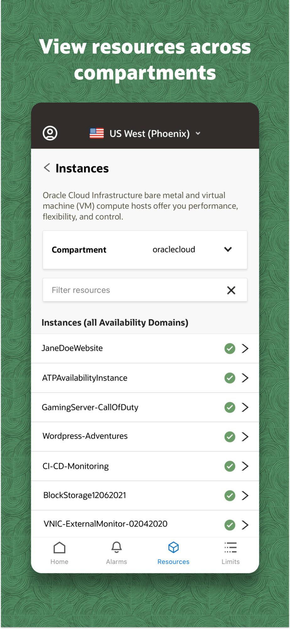Image resolution: width=290 pixels, height=629 pixels.
Task: Open ATPAvailabilityInstance details chevron
Action: click(245, 378)
